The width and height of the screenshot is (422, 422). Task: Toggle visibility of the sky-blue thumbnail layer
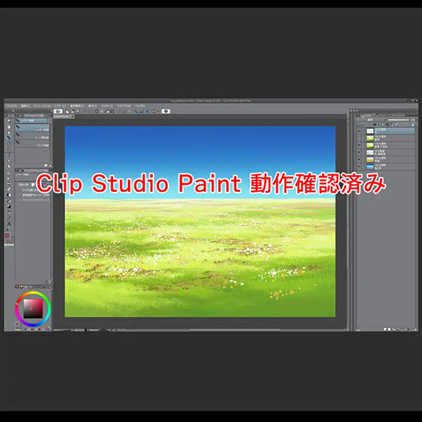tap(359, 167)
